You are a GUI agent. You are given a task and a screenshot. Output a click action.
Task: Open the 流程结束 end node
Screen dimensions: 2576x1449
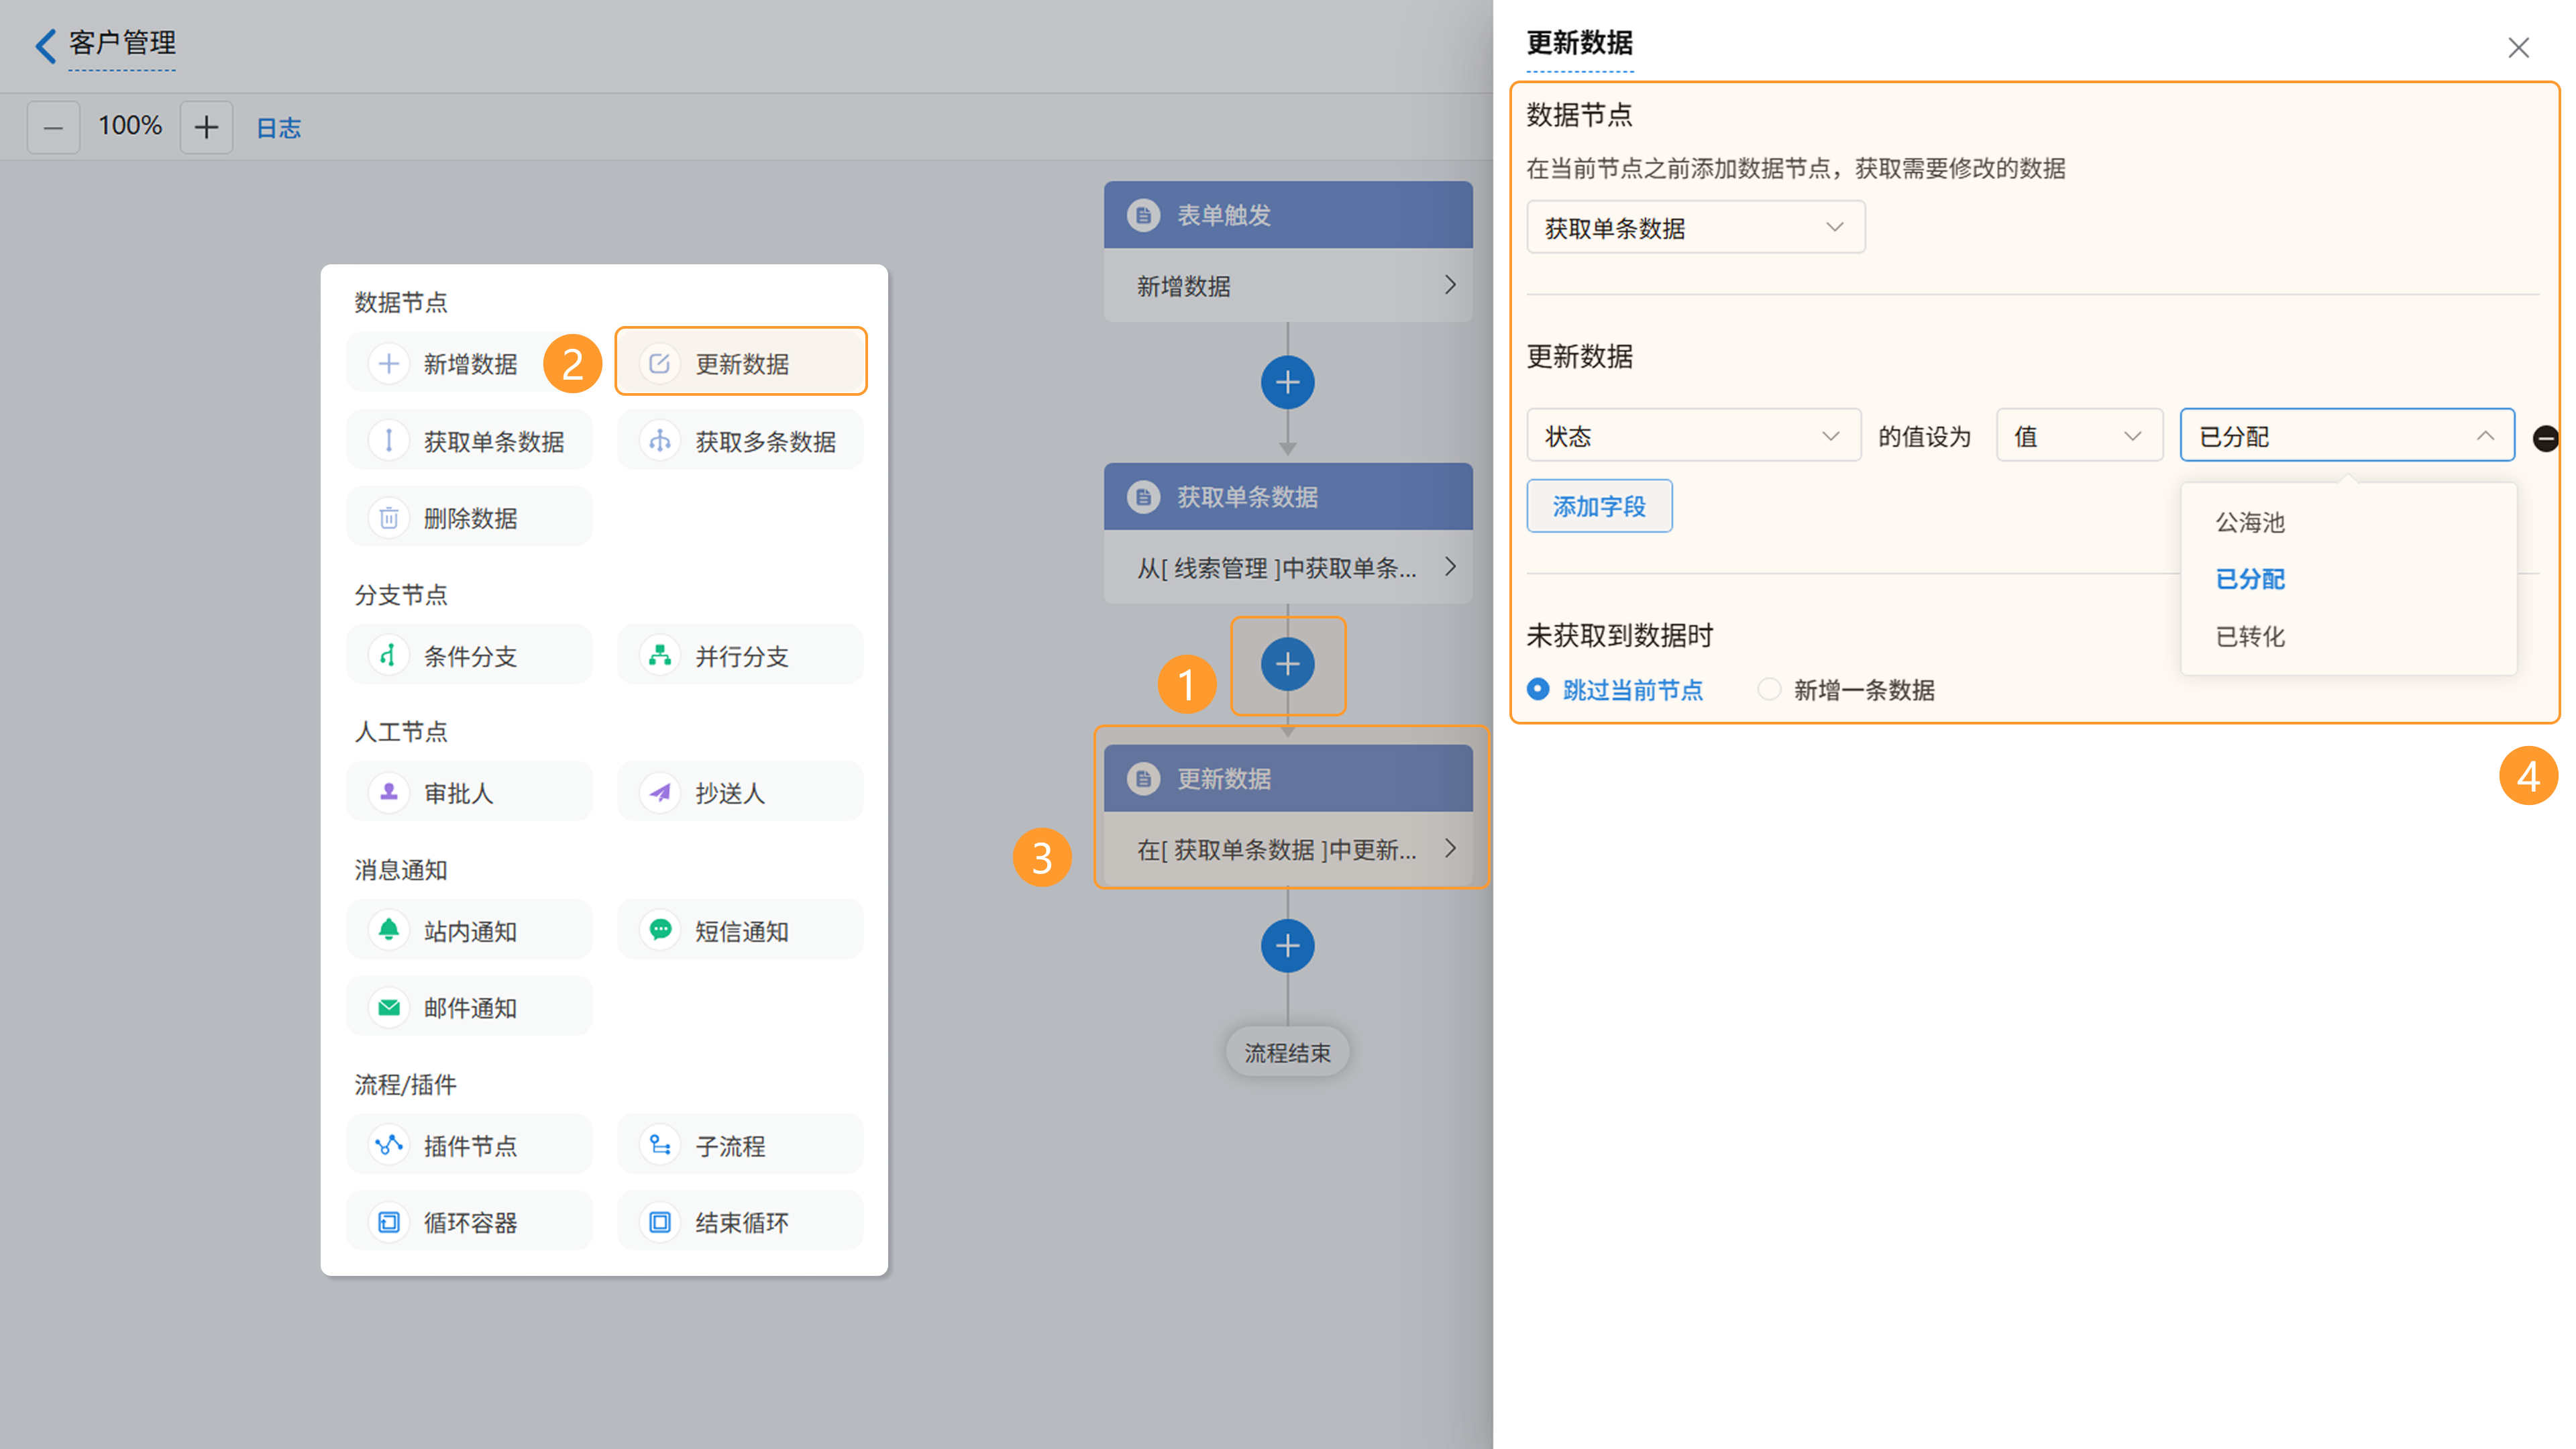click(1287, 1052)
